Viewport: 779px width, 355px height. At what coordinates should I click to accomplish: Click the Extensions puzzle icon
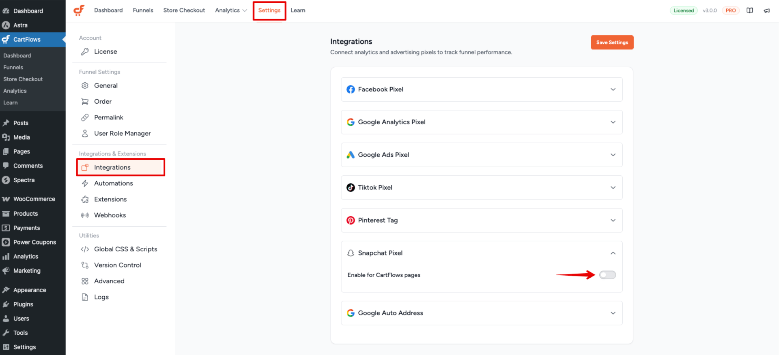click(x=85, y=199)
